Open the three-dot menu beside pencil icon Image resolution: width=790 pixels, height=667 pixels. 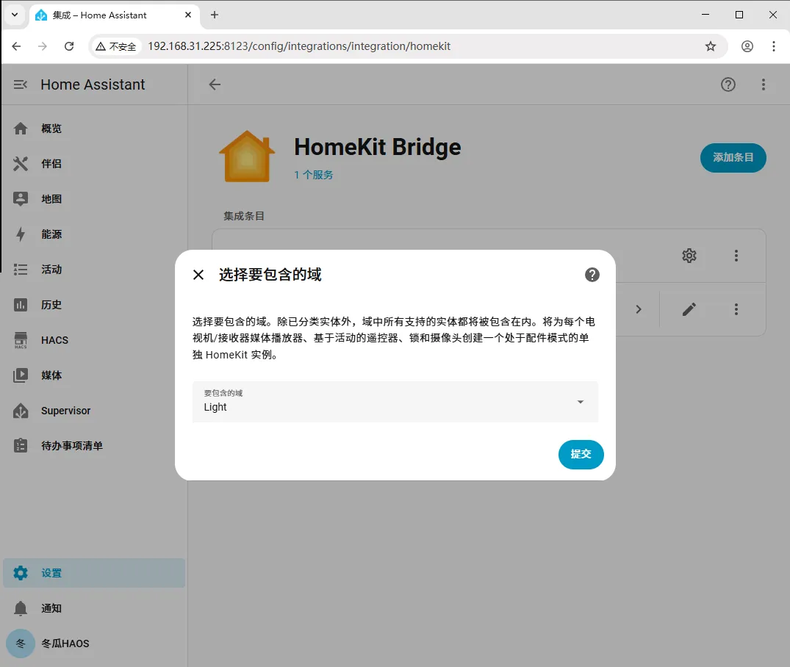coord(736,309)
